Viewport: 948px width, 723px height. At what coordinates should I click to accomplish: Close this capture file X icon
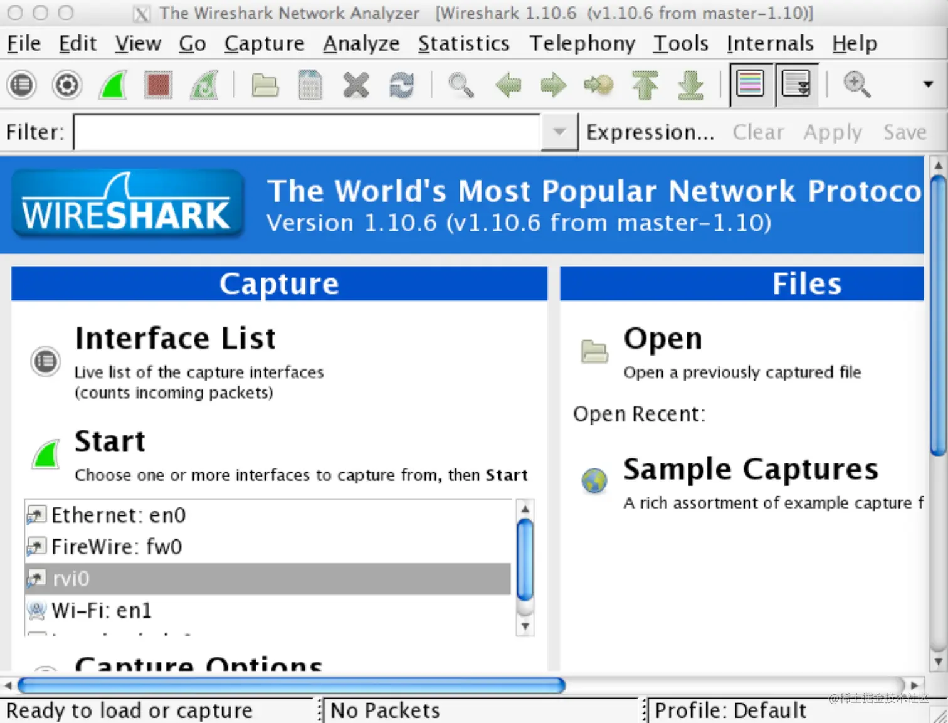click(356, 85)
